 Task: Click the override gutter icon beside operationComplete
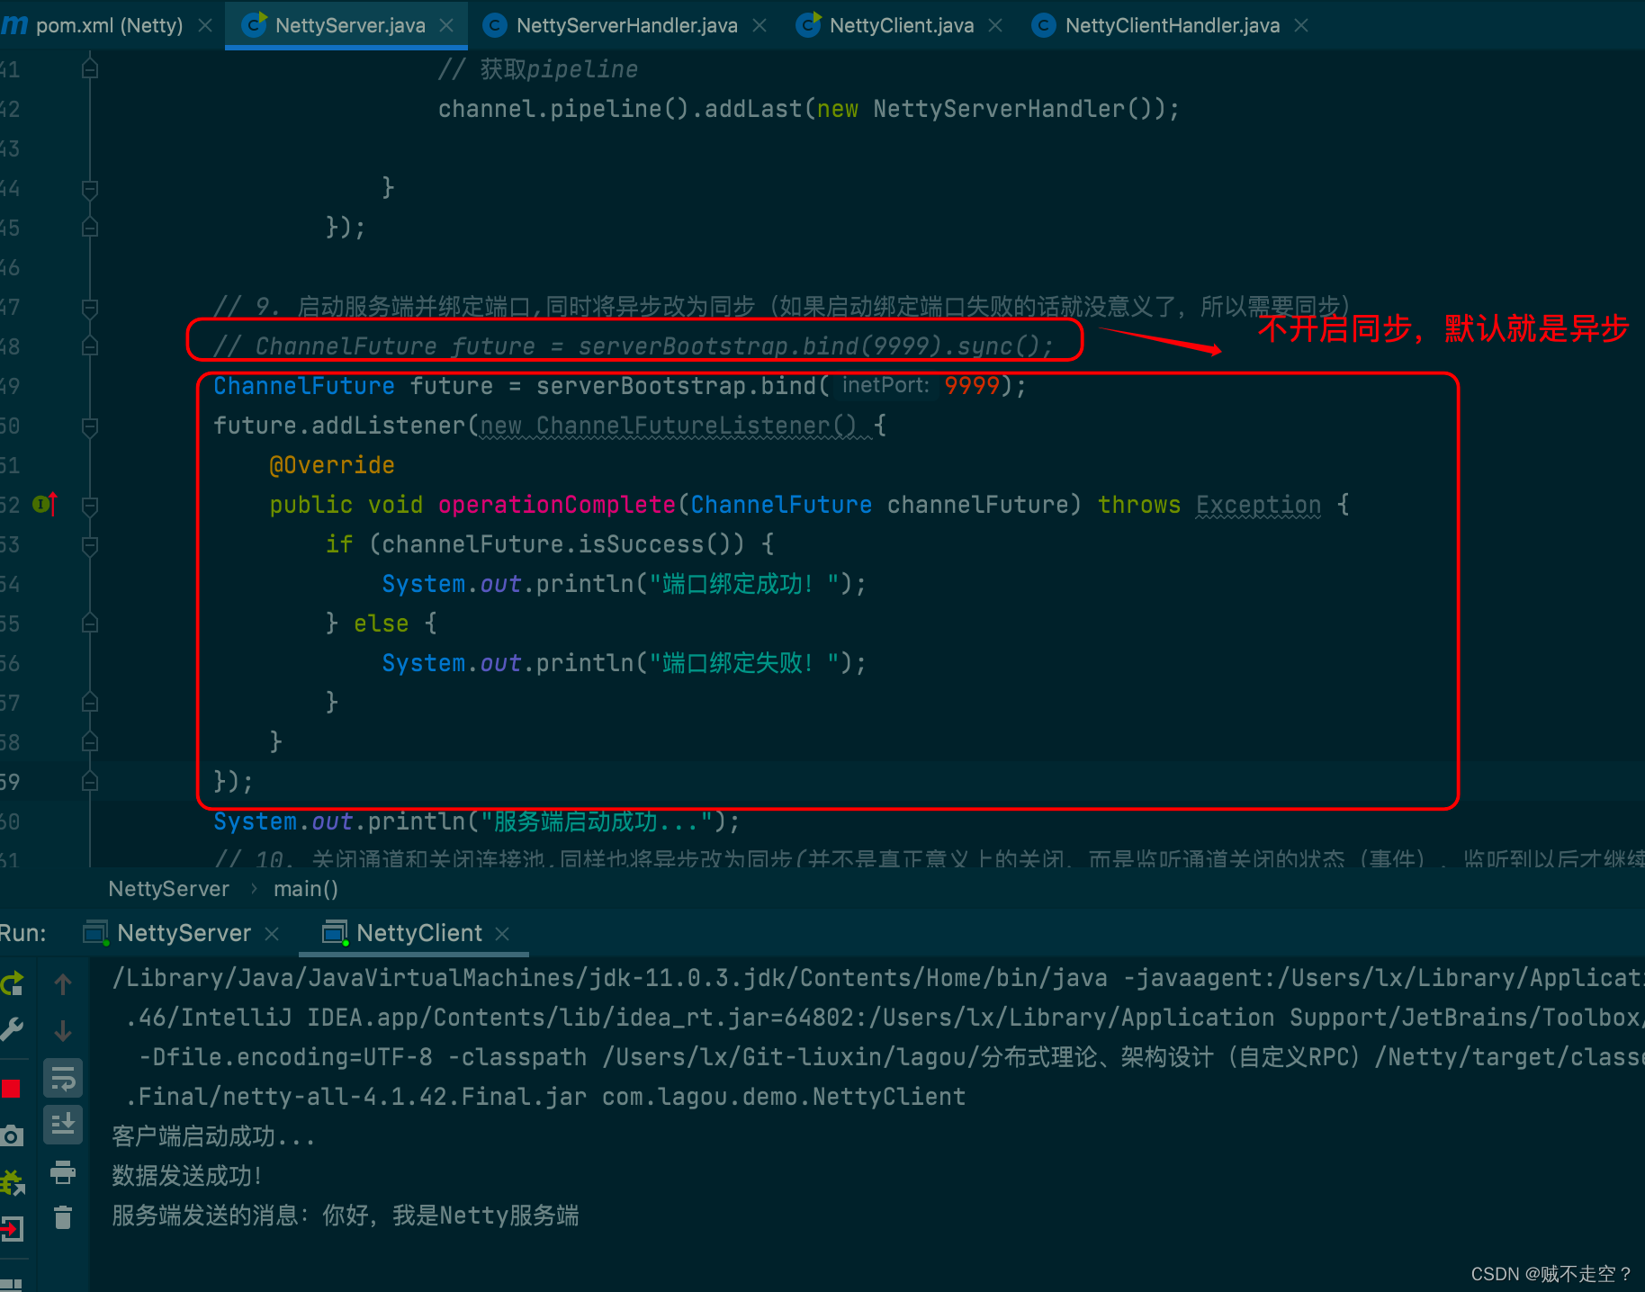point(45,504)
